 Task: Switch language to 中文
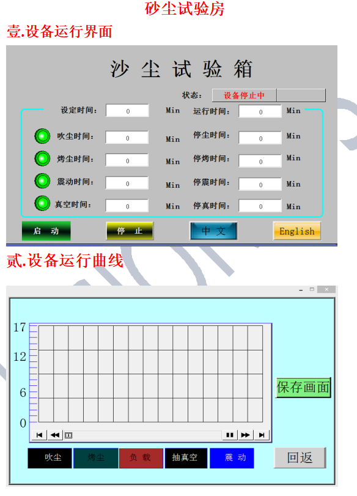click(213, 231)
